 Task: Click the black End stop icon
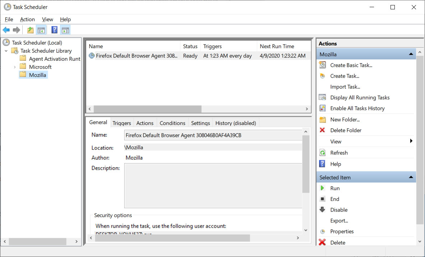pos(322,199)
